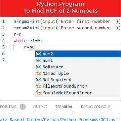Click the r=nu text on line 5
Screen dimensions: 121x121
[x=30, y=47]
